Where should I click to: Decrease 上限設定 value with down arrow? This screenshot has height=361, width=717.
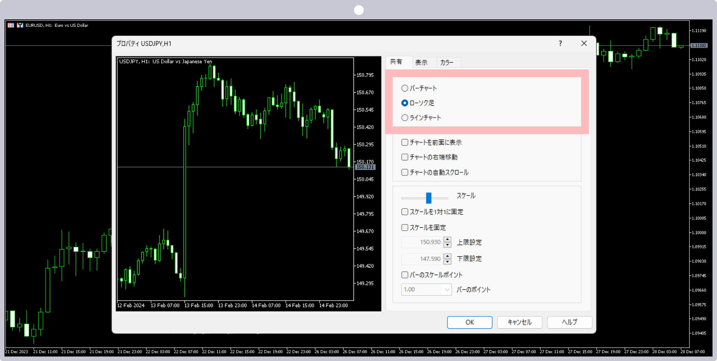[447, 245]
